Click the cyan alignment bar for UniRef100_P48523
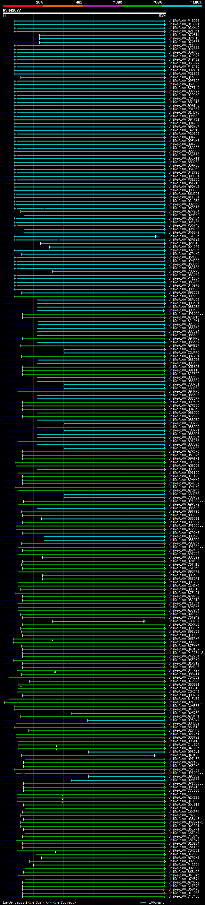The image size is (205, 905). click(90, 21)
